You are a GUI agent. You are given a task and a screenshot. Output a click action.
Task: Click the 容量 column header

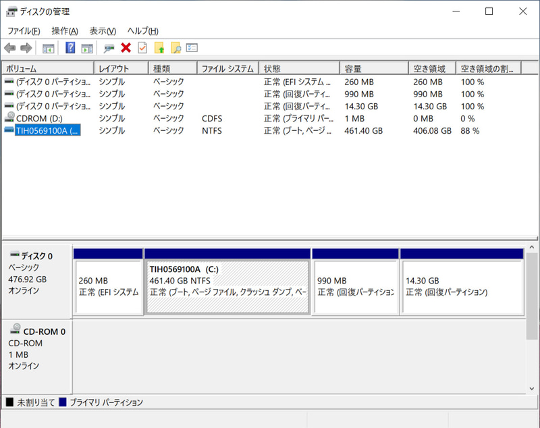372,68
